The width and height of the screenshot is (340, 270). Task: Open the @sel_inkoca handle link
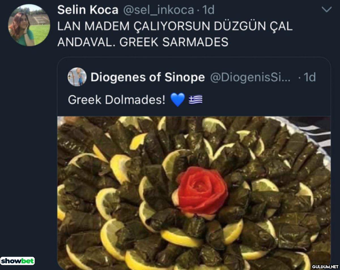coord(158,10)
